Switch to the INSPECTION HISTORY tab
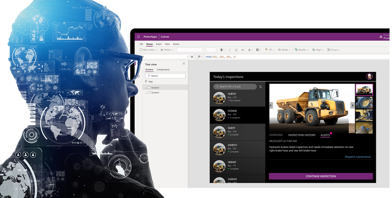The height and width of the screenshot is (198, 392). [x=302, y=135]
